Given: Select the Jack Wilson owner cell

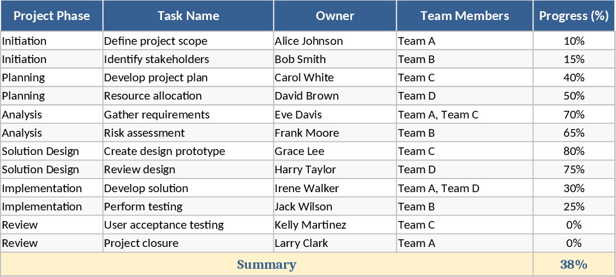Looking at the screenshot, I should [x=335, y=207].
